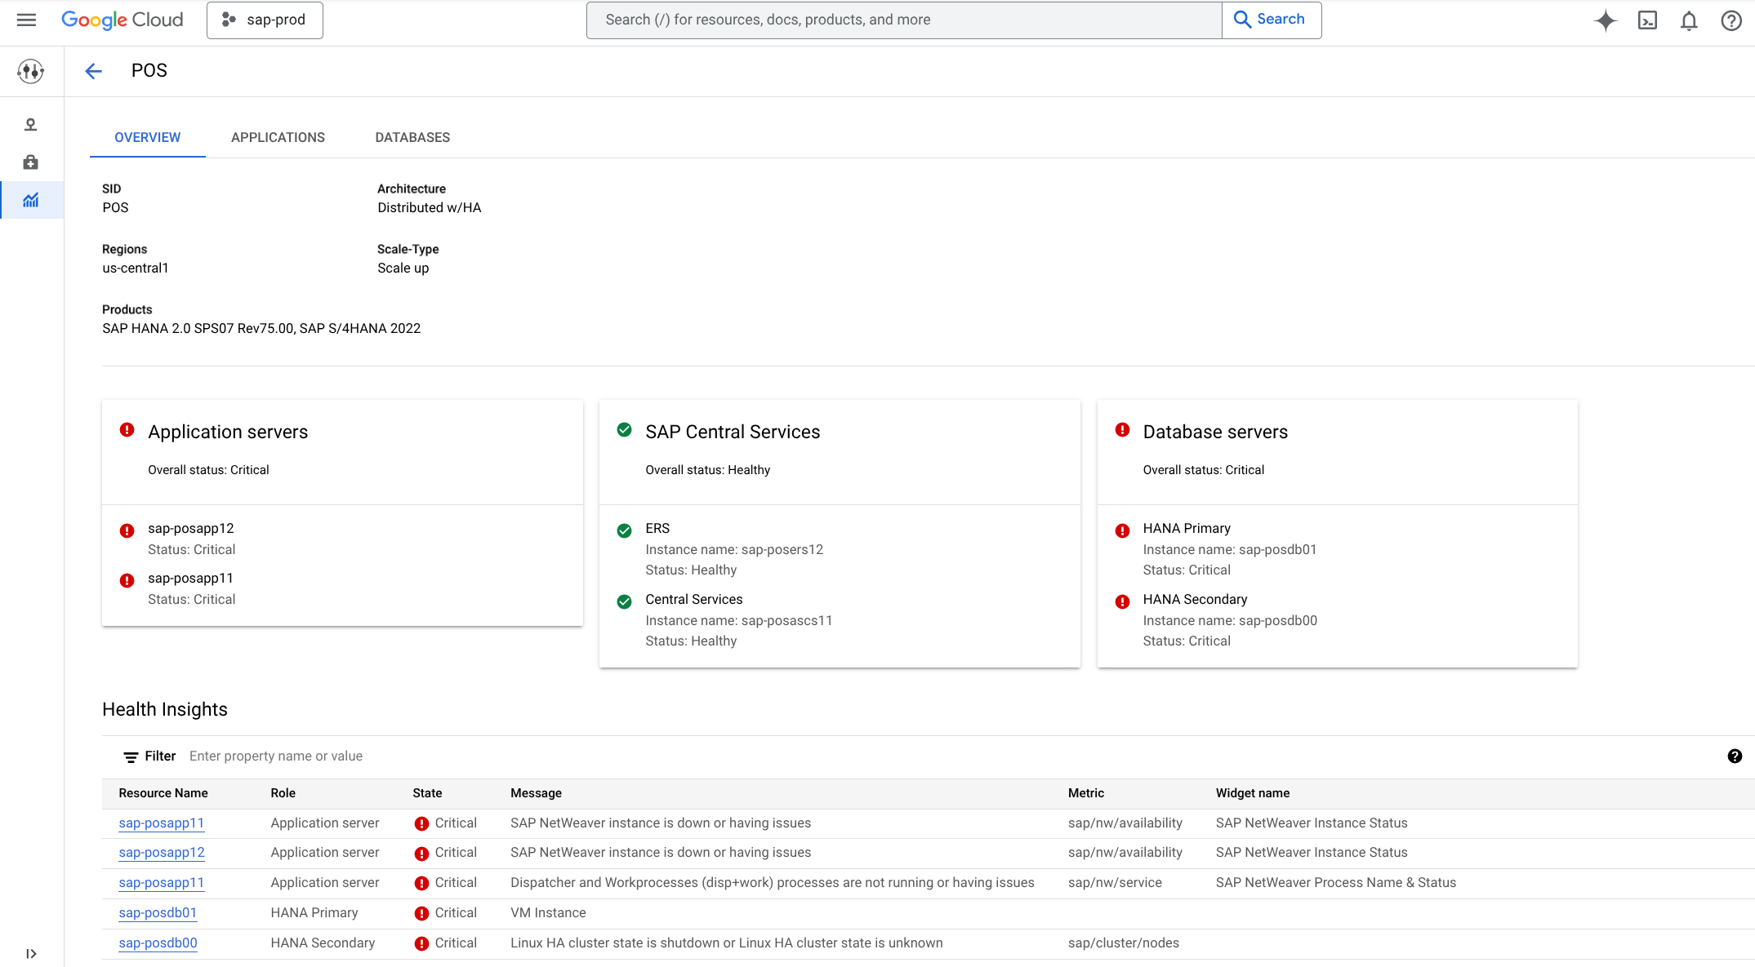The width and height of the screenshot is (1755, 967).
Task: Click the Role column header
Action: 283,793
